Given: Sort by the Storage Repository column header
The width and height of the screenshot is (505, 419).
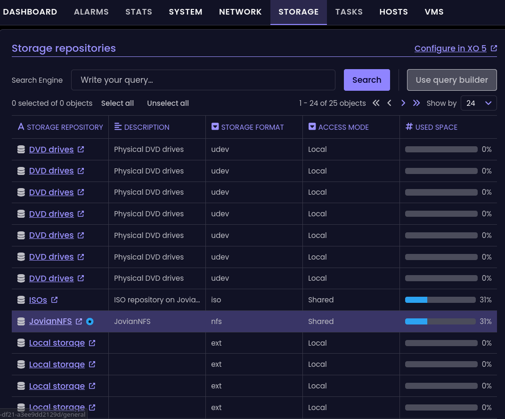Looking at the screenshot, I should [60, 127].
